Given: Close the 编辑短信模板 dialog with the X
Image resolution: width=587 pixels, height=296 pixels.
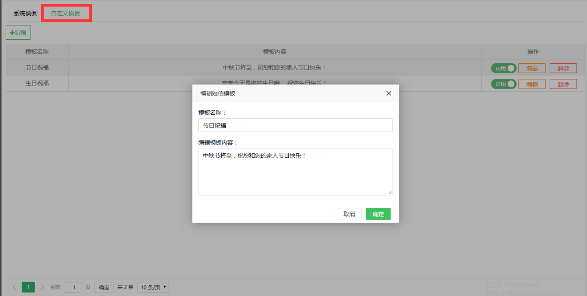Looking at the screenshot, I should pos(388,93).
